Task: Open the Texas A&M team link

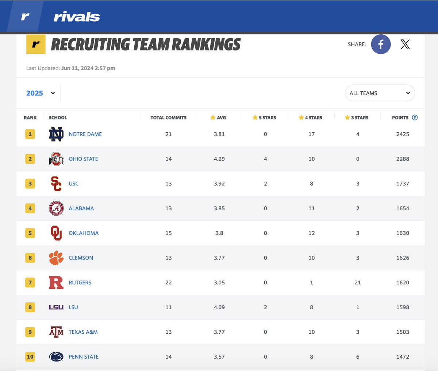Action: (83, 332)
